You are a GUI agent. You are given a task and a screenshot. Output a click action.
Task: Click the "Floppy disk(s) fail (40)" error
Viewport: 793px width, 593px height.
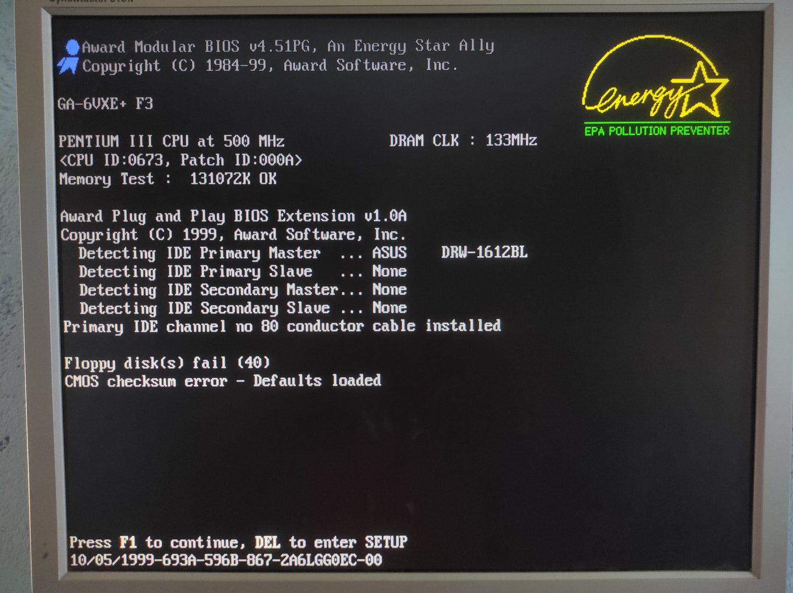coord(167,363)
